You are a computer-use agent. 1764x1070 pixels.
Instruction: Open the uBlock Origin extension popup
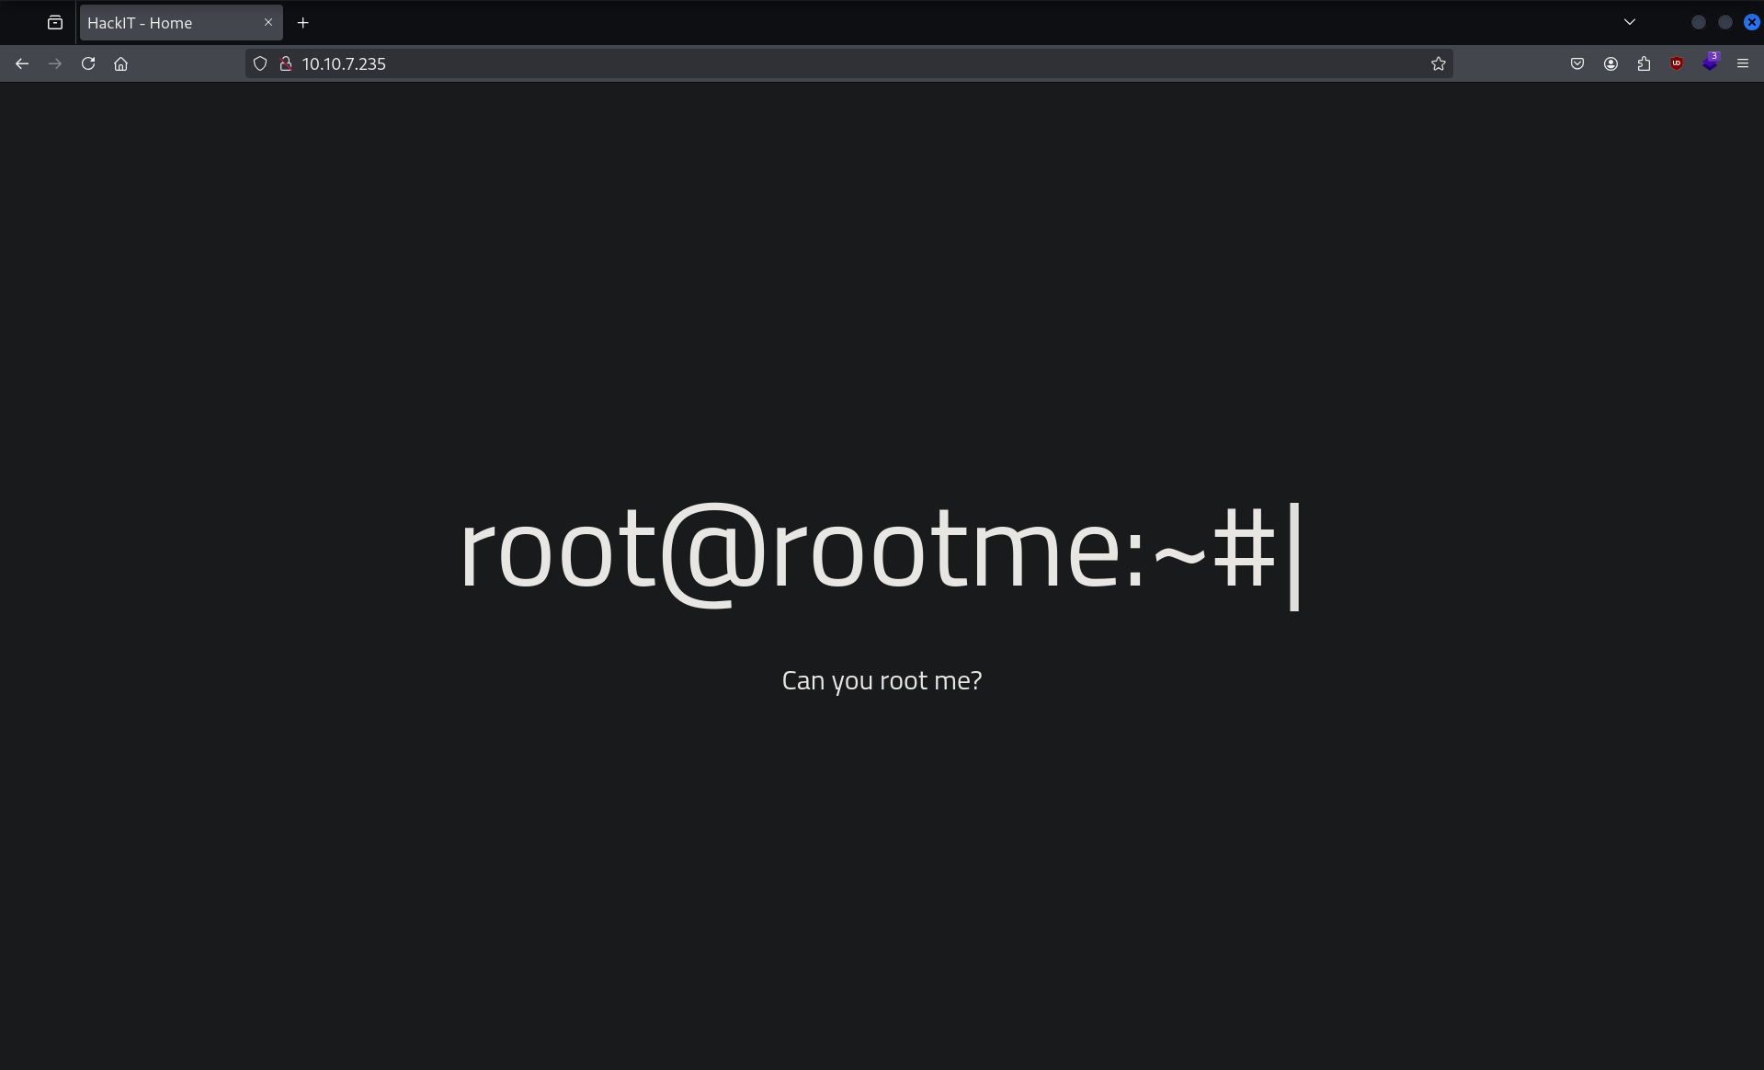click(1677, 63)
